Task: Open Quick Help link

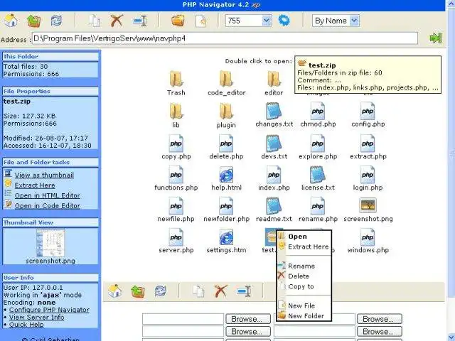Action: point(26,325)
